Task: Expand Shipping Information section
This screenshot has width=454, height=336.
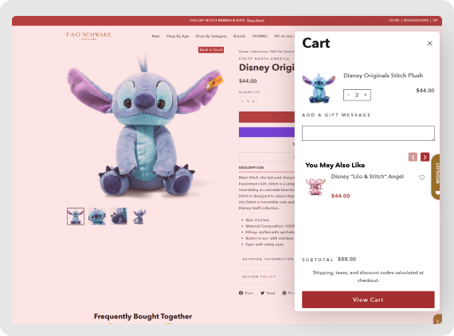Action: (x=267, y=259)
